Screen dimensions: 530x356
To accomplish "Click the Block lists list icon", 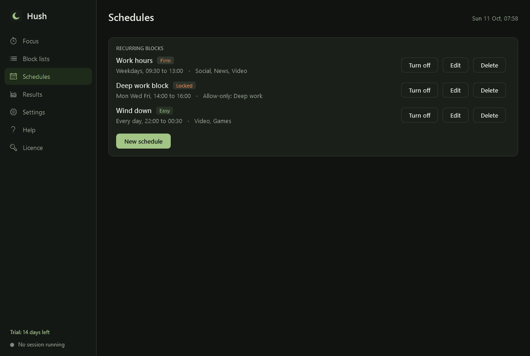I will pos(14,59).
